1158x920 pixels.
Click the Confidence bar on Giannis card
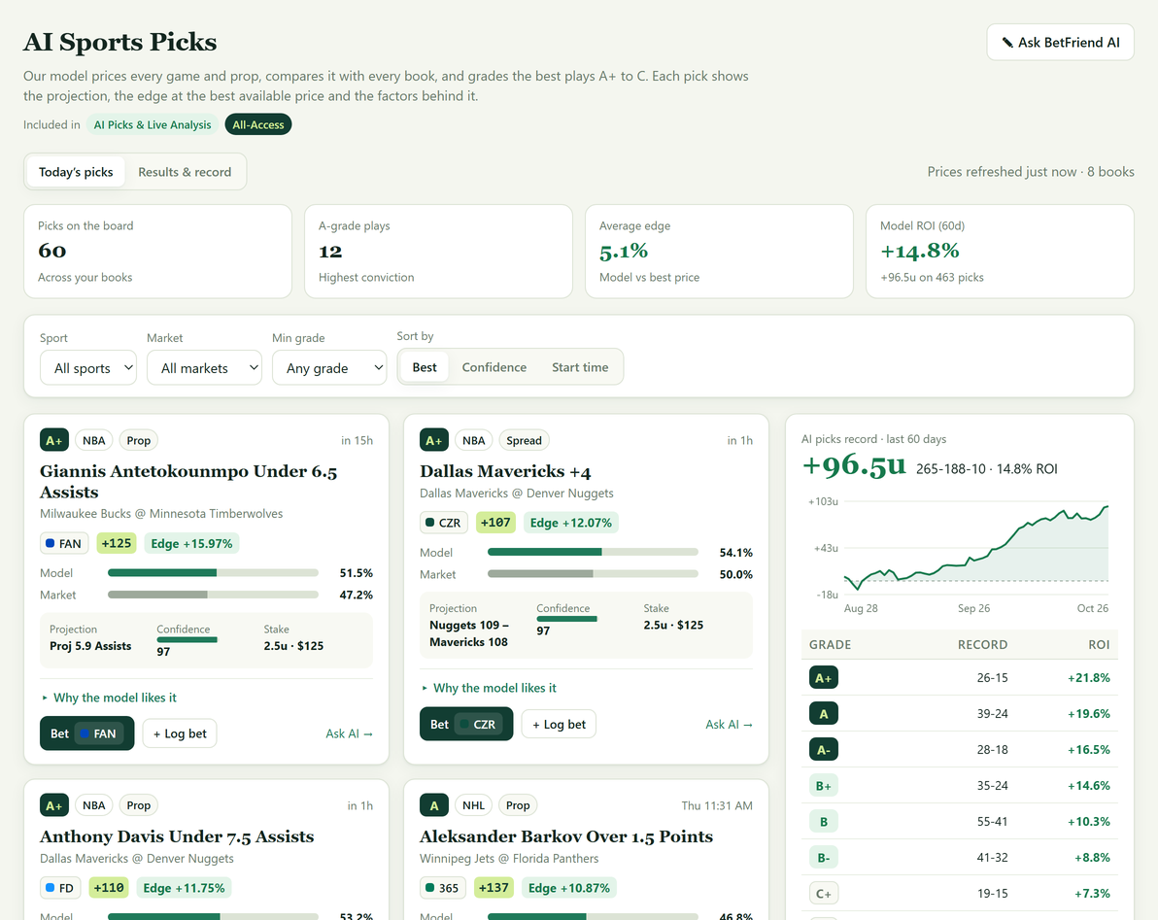coord(187,640)
